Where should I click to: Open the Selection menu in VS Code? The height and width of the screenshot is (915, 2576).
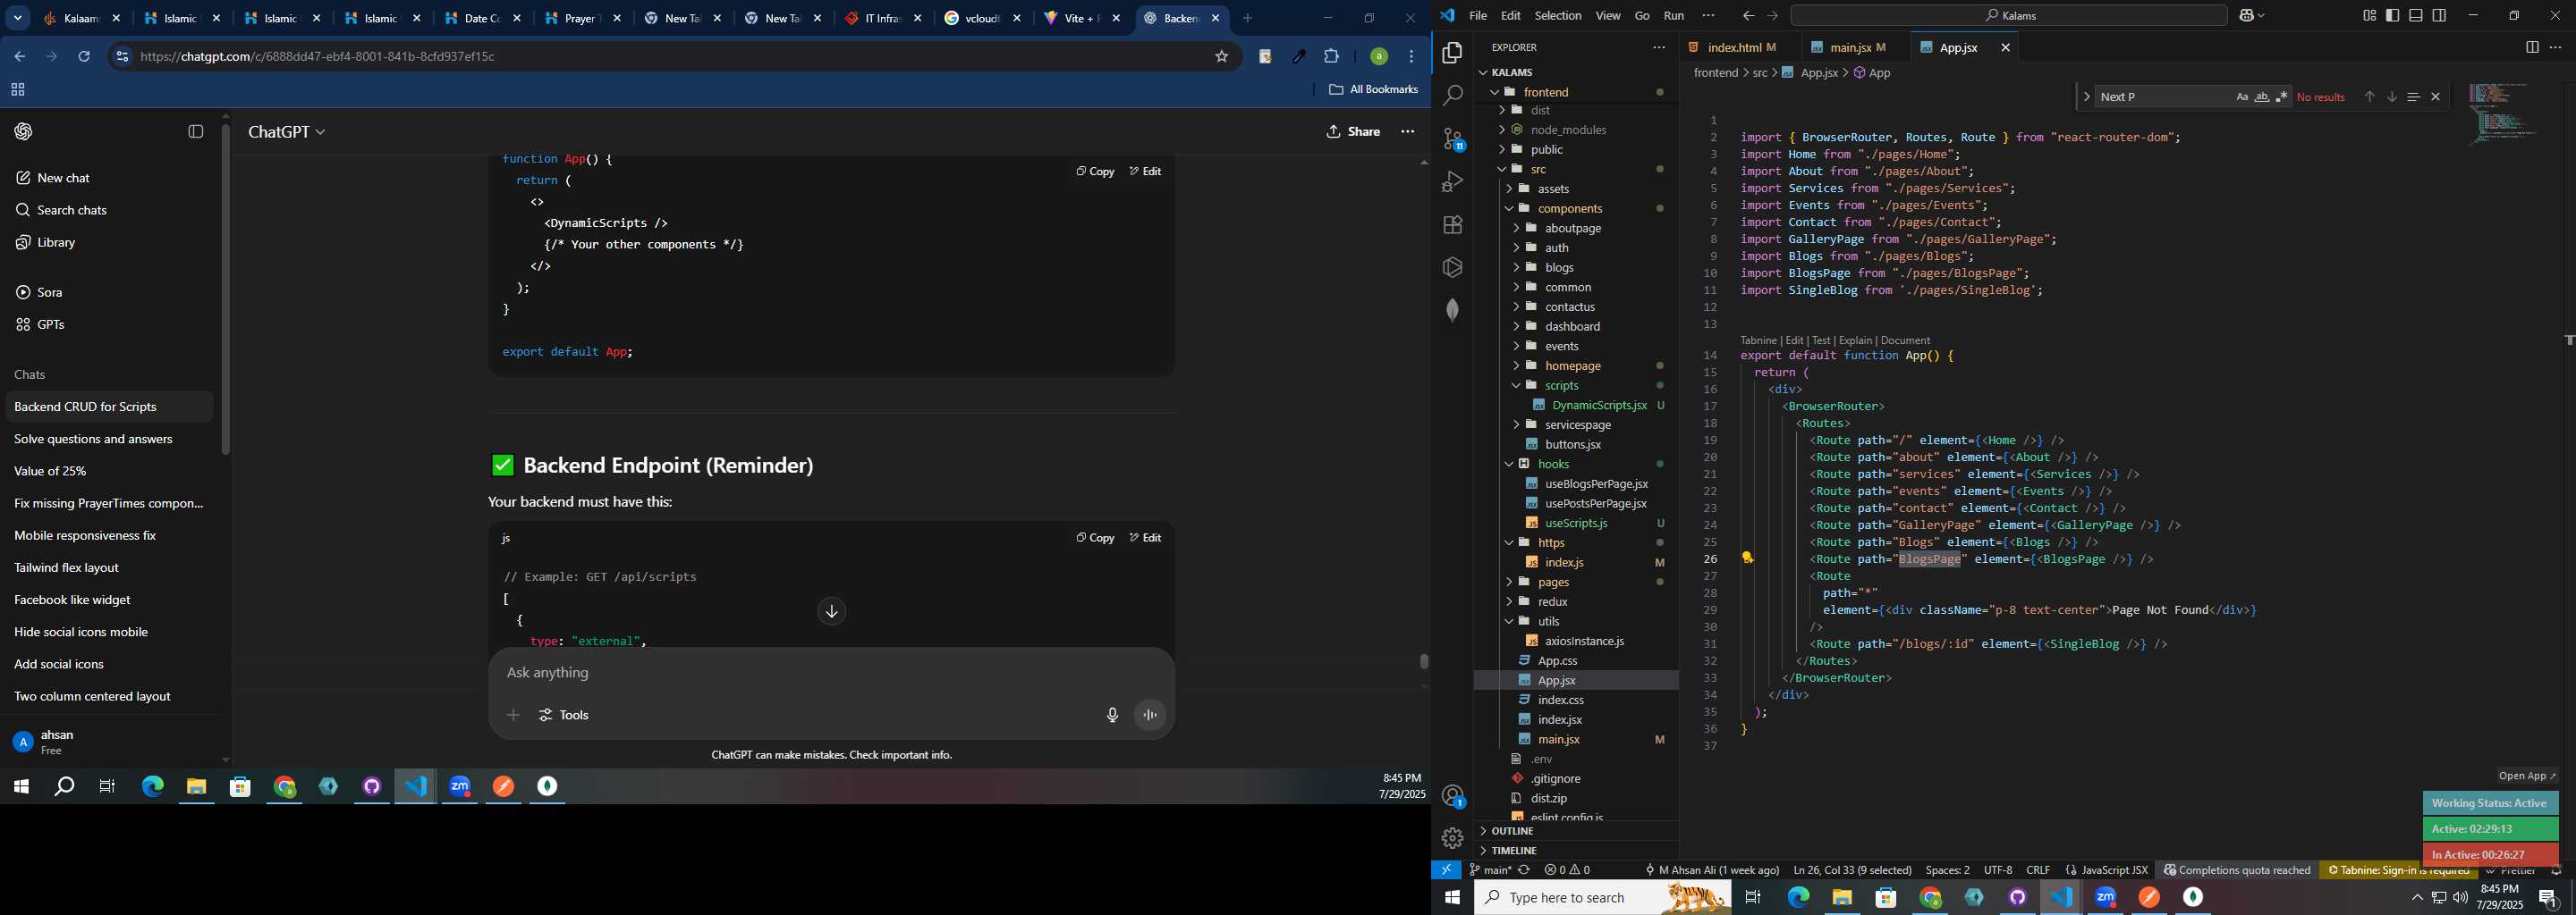pos(1557,16)
